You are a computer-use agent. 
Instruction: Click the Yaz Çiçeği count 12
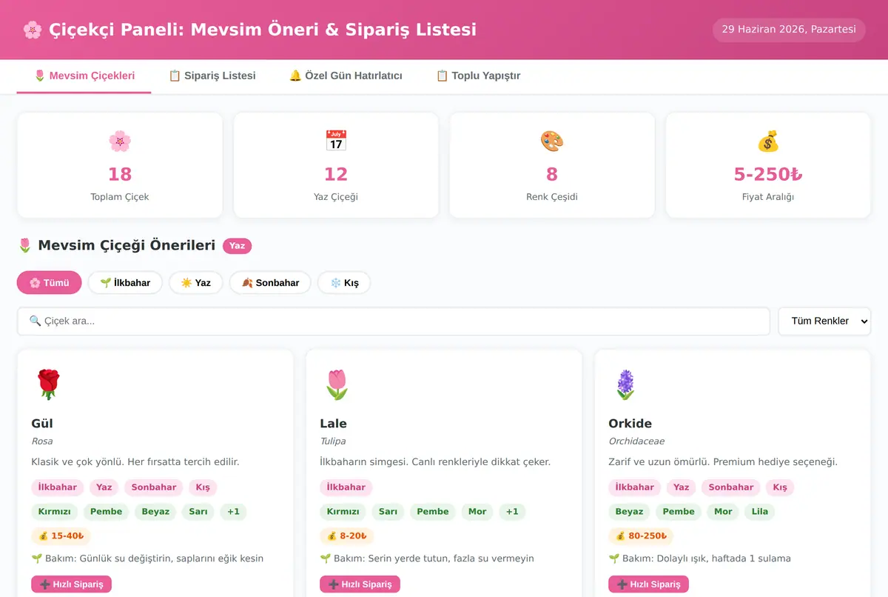(336, 174)
